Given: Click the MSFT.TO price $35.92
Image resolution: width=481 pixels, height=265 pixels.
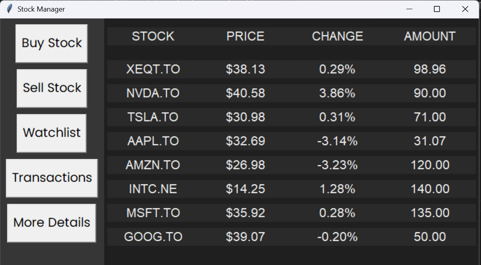Looking at the screenshot, I should 245,213.
